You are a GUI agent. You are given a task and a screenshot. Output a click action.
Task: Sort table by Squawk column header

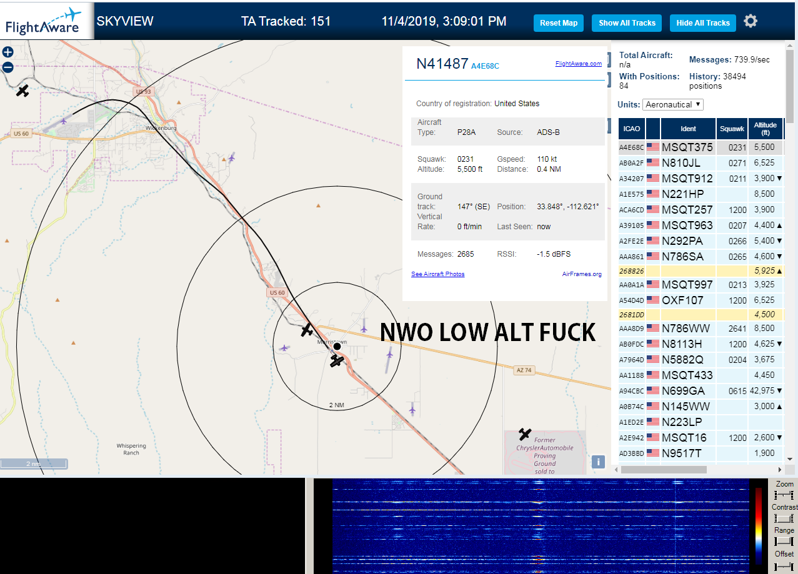(732, 129)
